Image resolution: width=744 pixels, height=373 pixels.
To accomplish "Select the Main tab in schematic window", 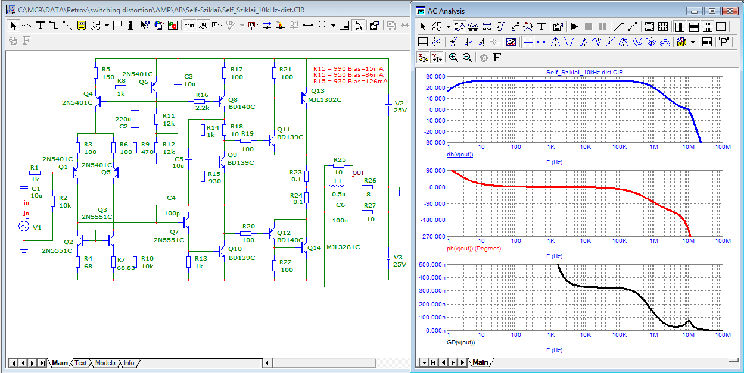I will coord(60,363).
